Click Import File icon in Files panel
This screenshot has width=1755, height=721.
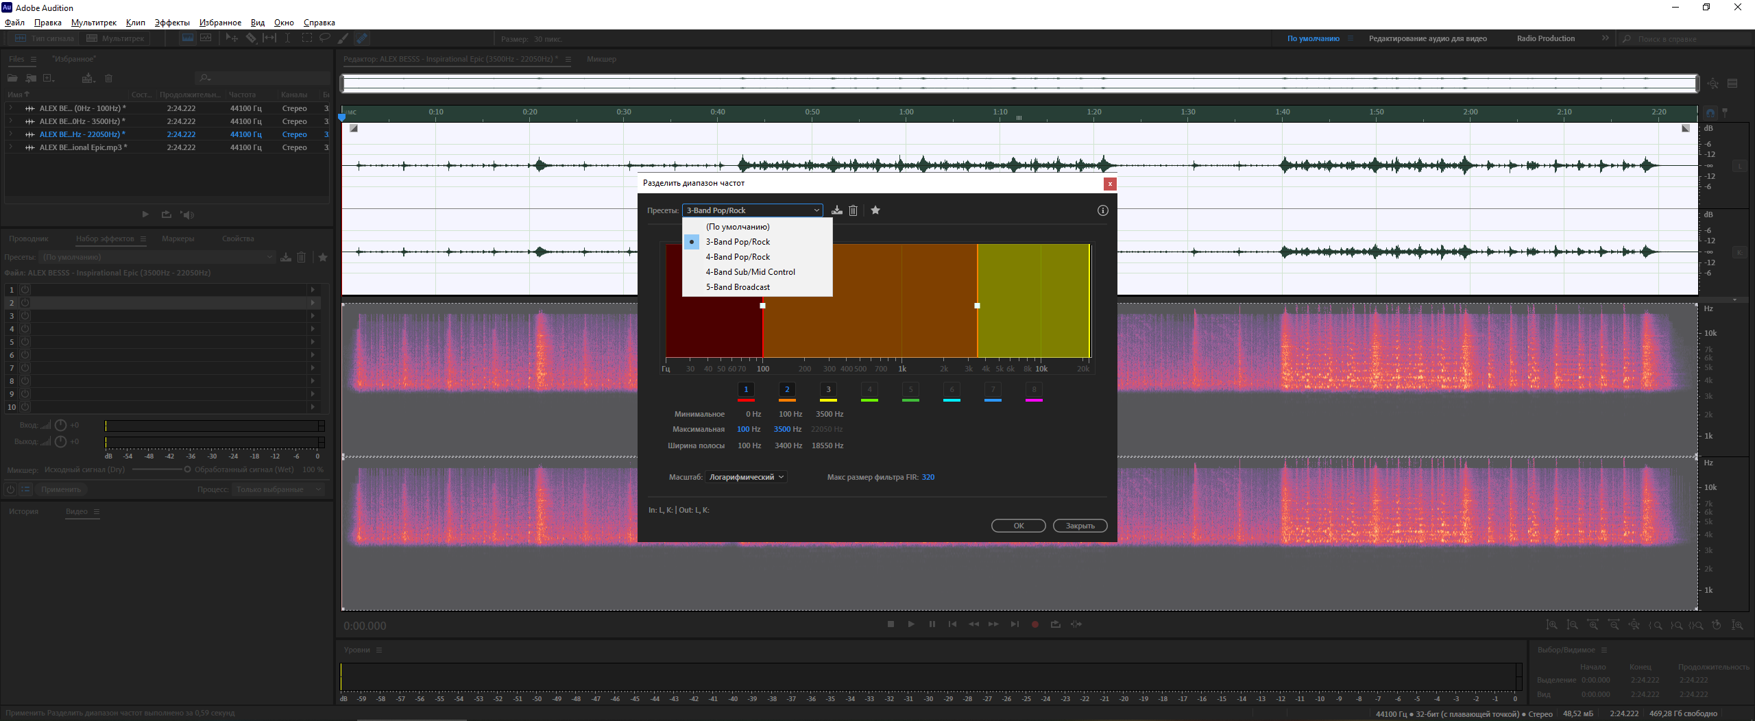point(31,78)
